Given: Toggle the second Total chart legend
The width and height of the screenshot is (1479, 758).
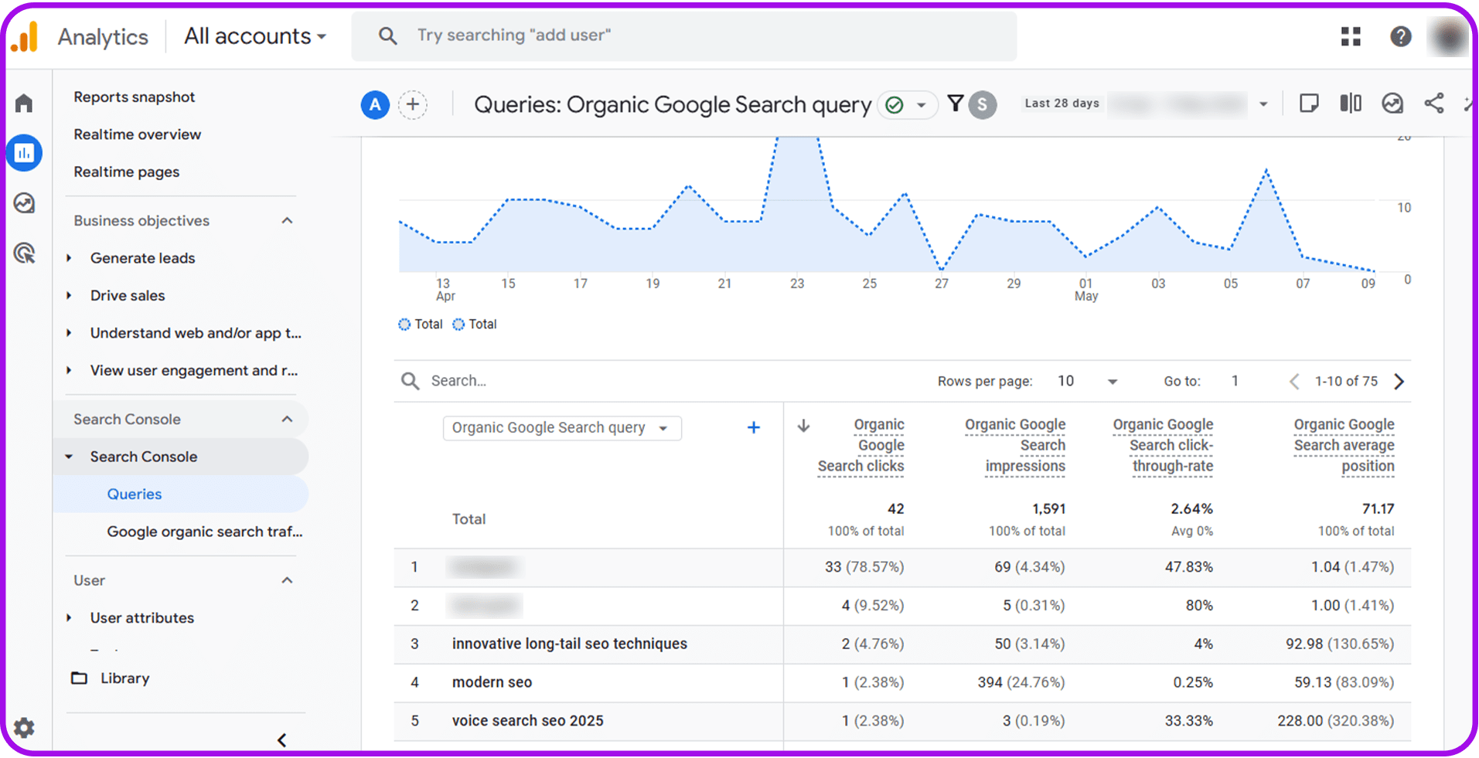Looking at the screenshot, I should (x=474, y=325).
